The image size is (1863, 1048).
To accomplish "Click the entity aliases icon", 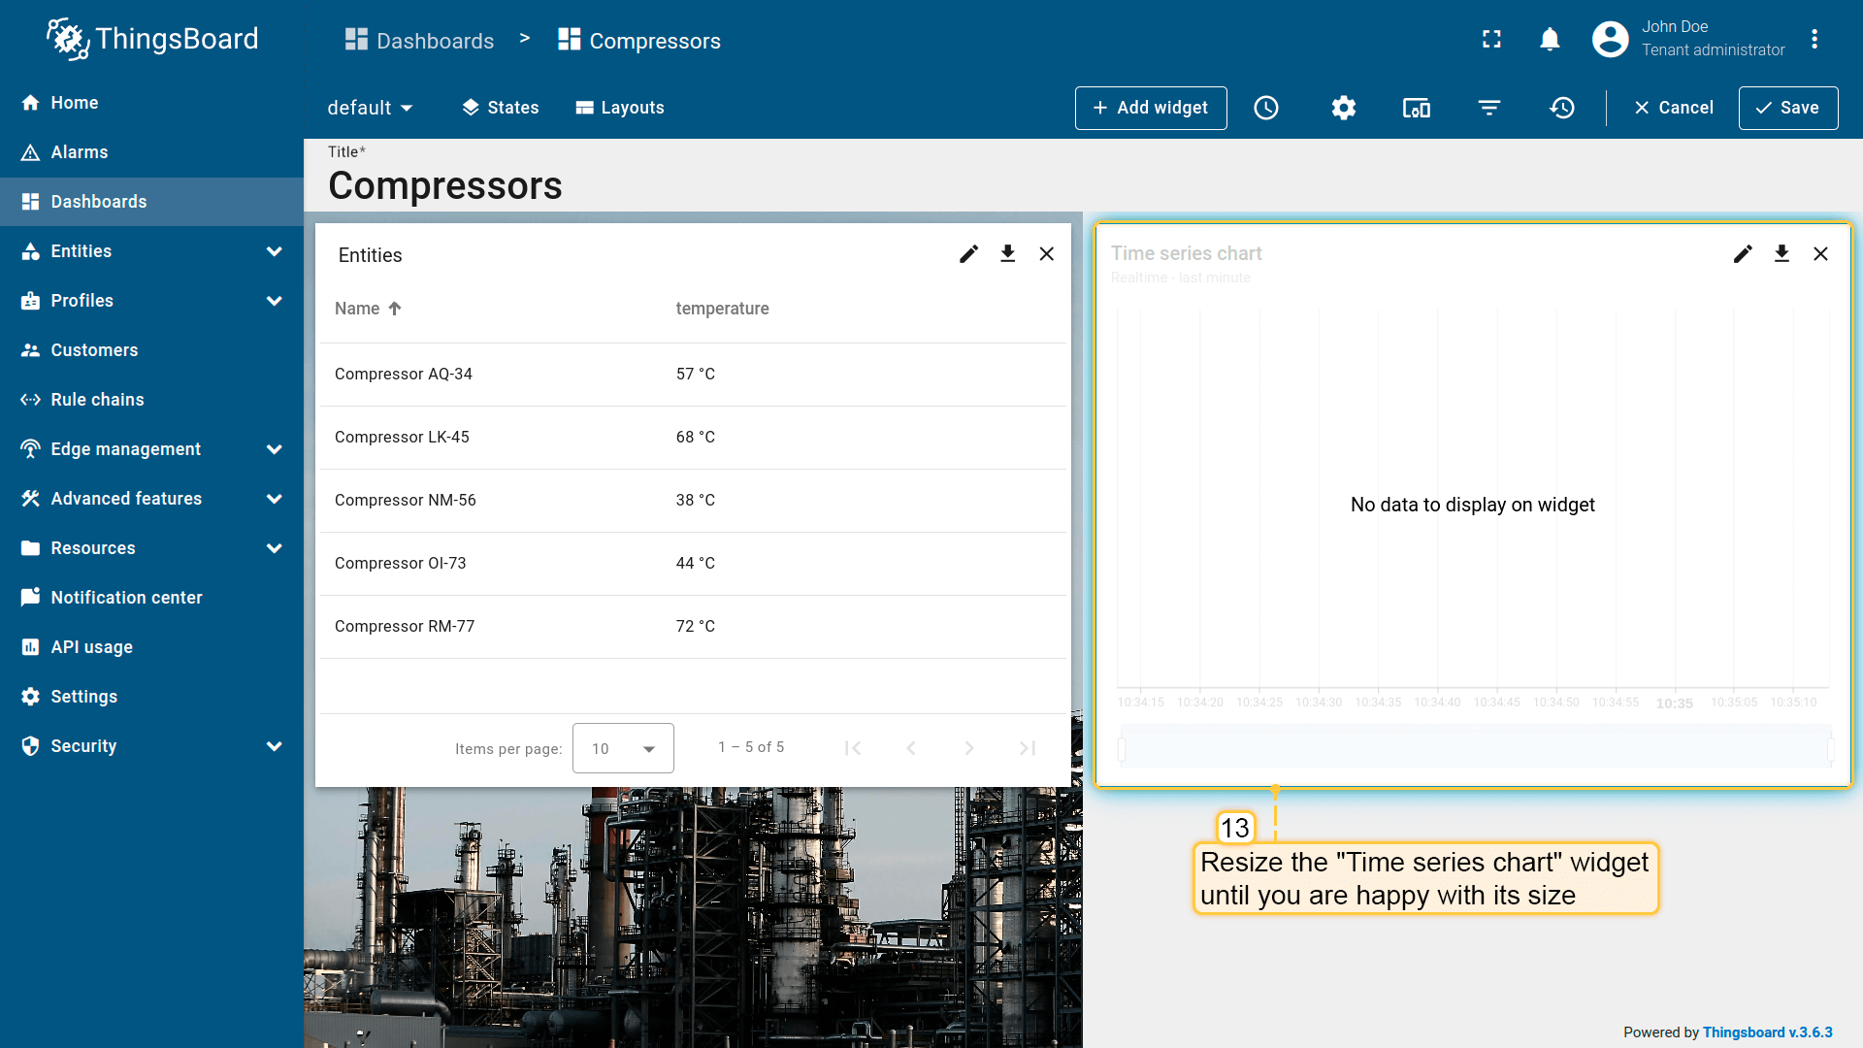I will pos(1416,108).
